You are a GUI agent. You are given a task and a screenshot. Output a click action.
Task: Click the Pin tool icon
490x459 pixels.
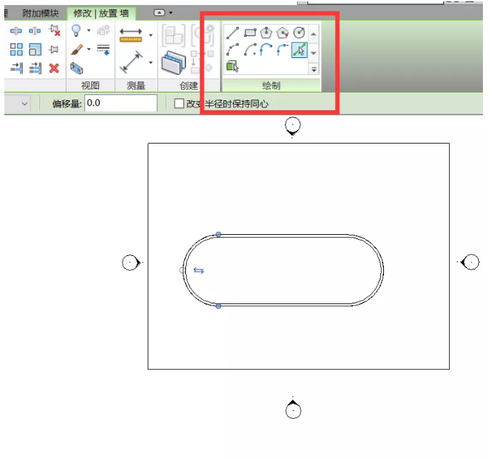click(x=54, y=50)
